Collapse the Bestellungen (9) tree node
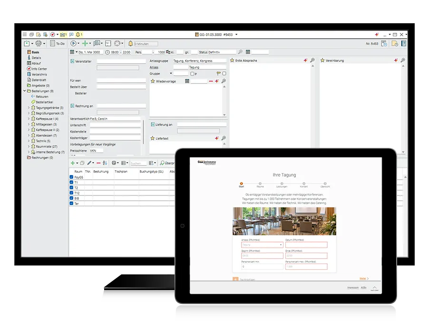The image size is (428, 321). coord(25,91)
